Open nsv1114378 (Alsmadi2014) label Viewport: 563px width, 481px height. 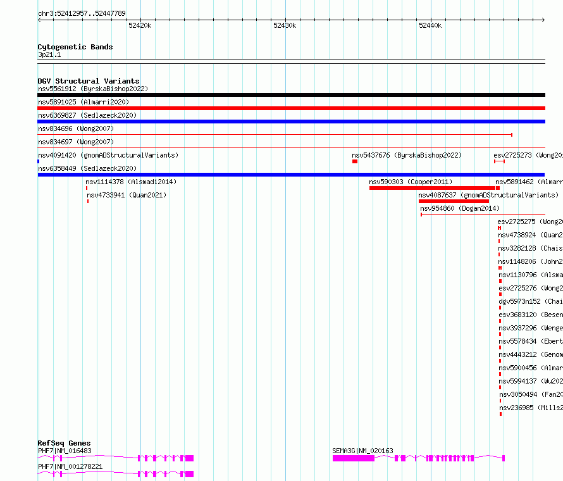coord(131,182)
